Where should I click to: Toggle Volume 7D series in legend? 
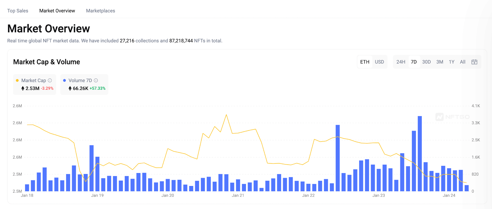[x=80, y=81]
